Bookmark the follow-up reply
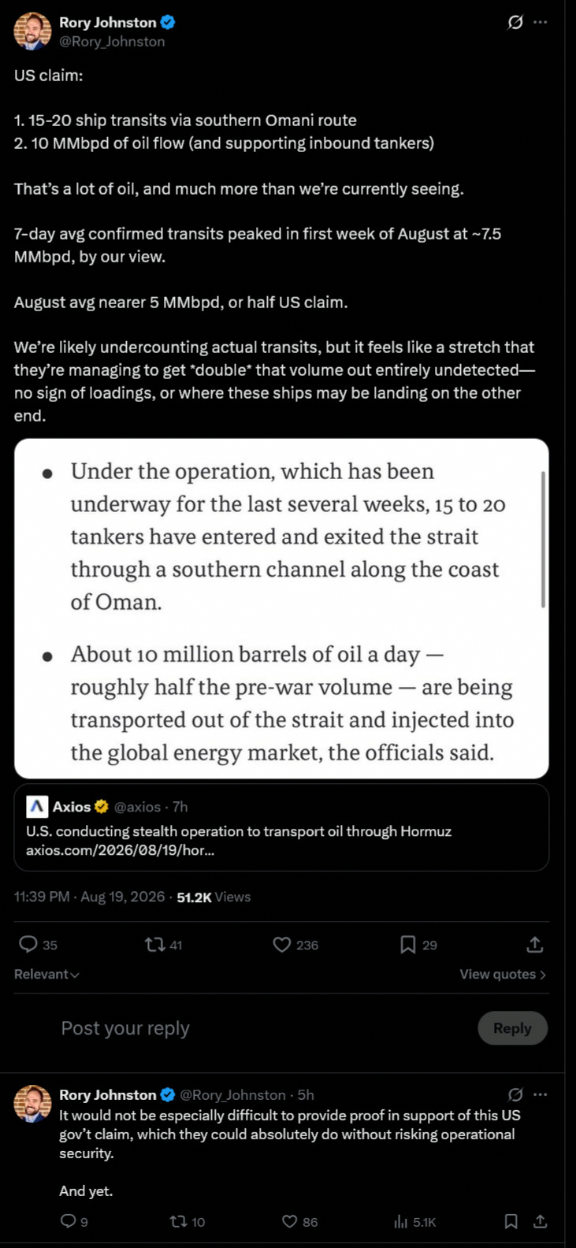The width and height of the screenshot is (576, 1248). coord(511,1221)
